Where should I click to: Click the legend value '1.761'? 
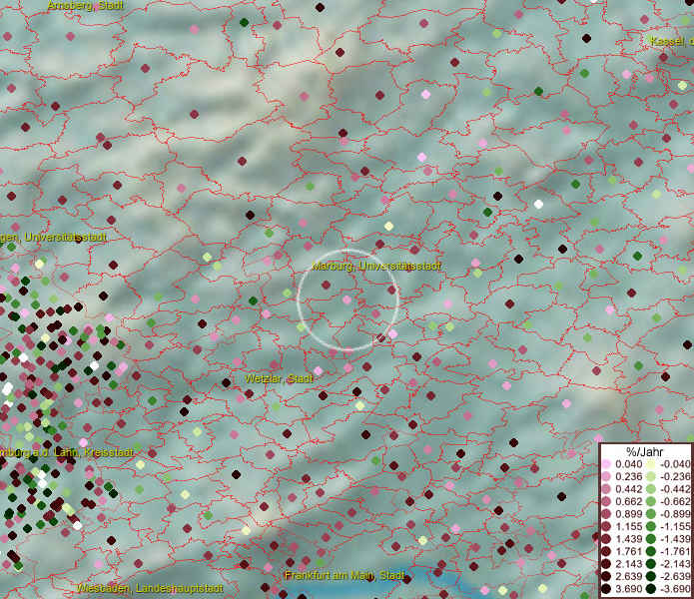tap(628, 551)
